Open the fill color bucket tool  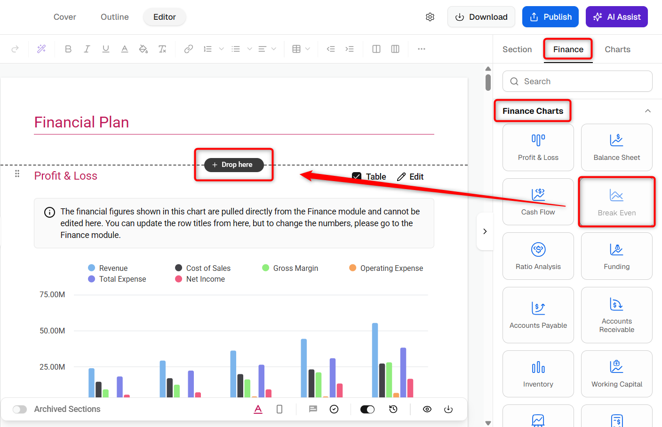pyautogui.click(x=144, y=49)
